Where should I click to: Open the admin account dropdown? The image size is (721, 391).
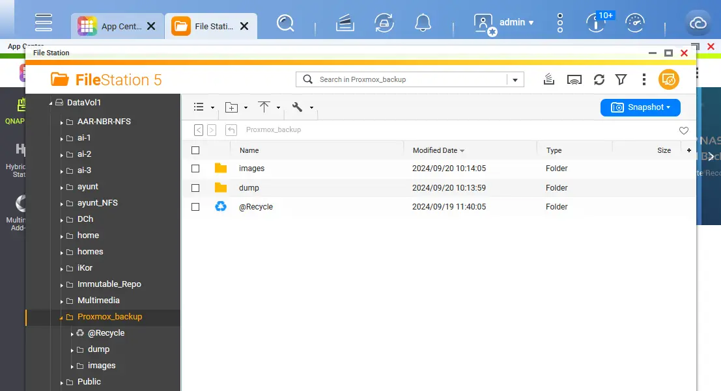517,22
